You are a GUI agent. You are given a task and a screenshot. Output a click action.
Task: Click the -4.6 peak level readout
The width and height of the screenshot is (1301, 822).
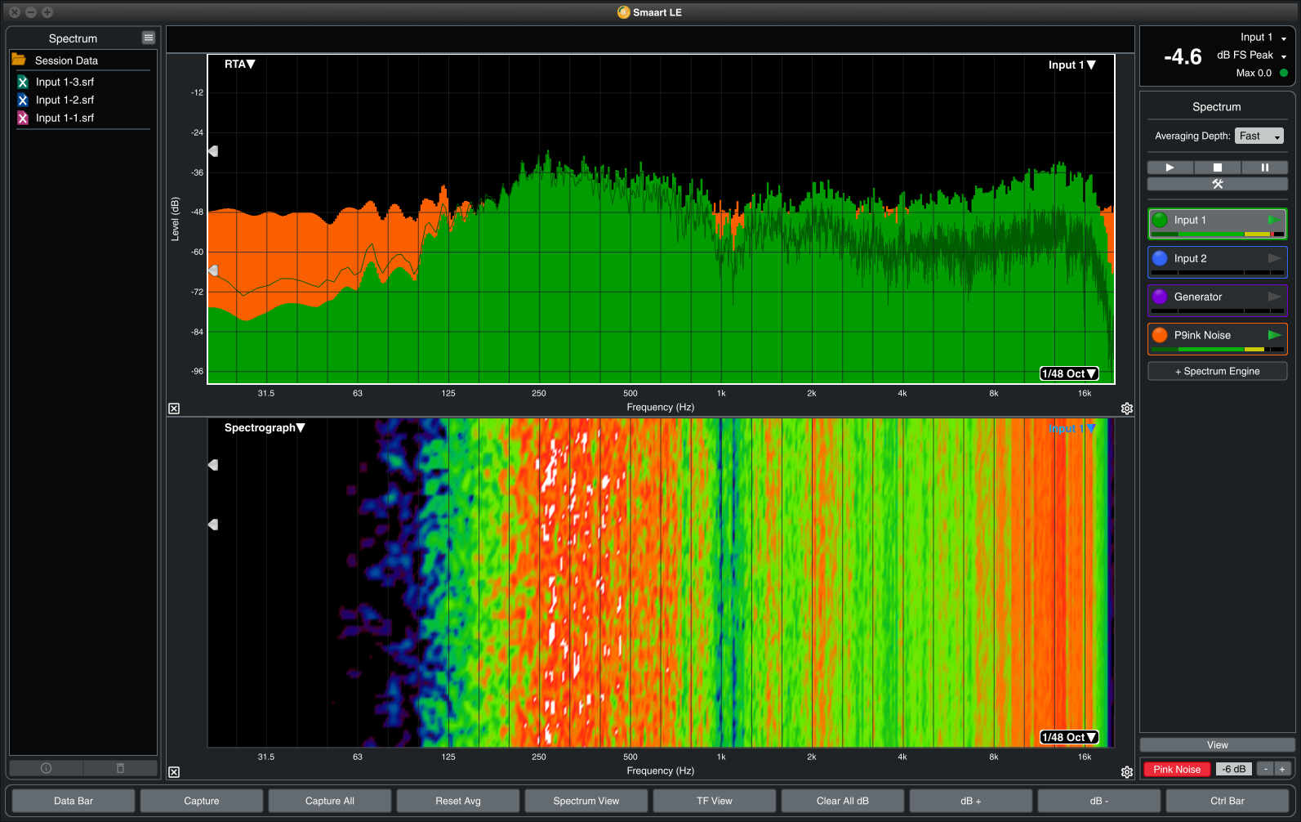click(x=1183, y=57)
